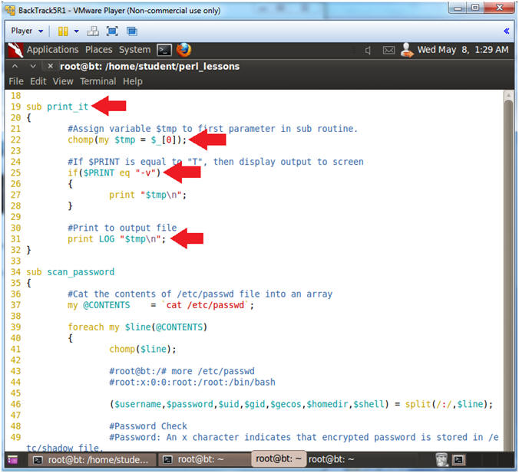
Task: Click on 'print LOG "$tmp\n";' line
Action: click(117, 238)
